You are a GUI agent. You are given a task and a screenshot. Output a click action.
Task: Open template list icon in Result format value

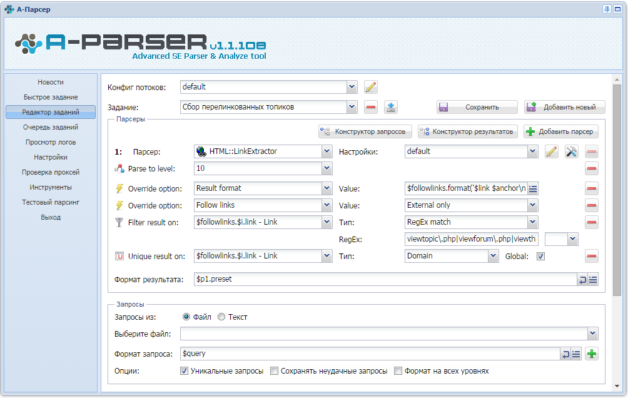point(533,188)
